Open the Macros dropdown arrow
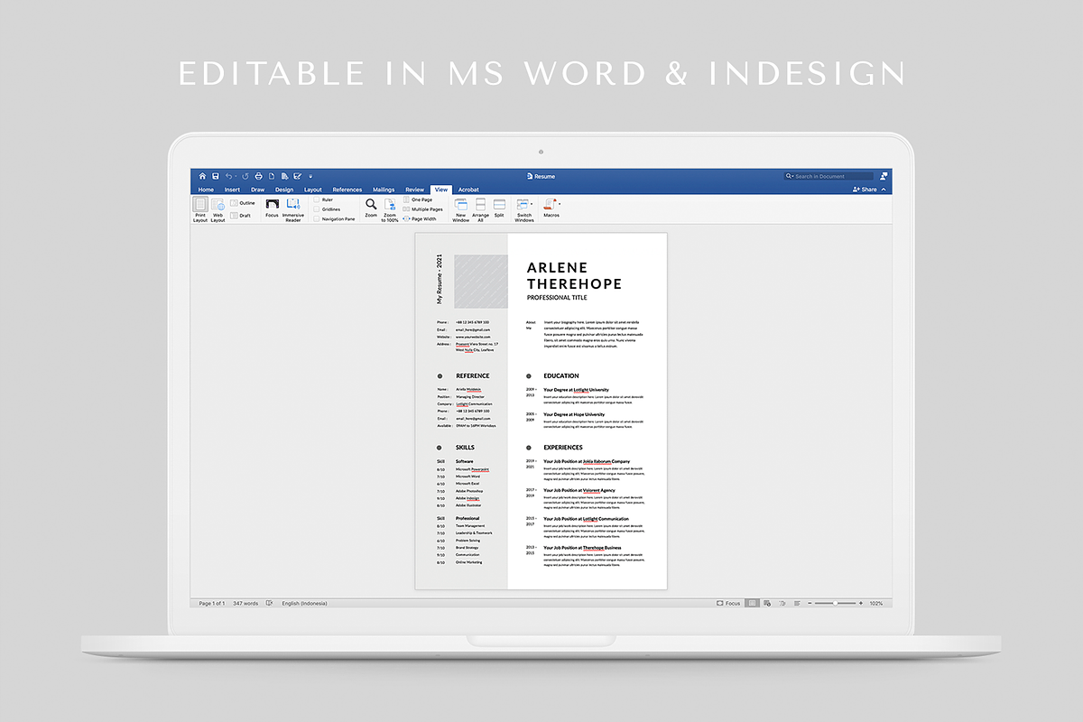Image resolution: width=1083 pixels, height=722 pixels. (560, 204)
